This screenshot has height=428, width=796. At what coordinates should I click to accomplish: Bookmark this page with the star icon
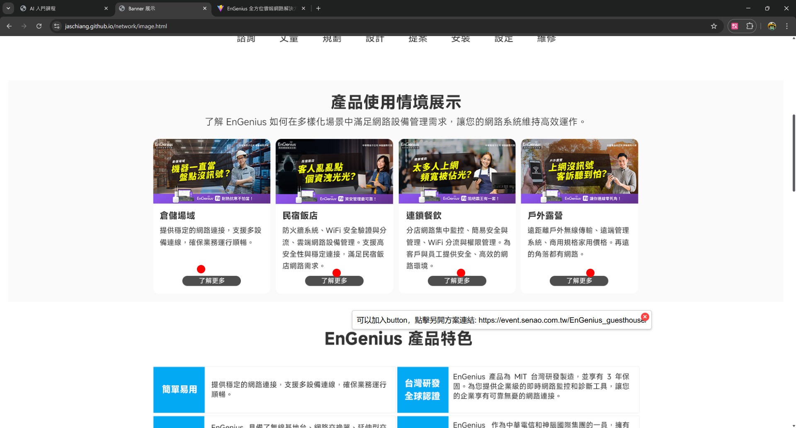[x=714, y=26]
